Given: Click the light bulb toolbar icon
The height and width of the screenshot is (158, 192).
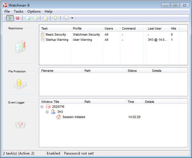Looking at the screenshot, I should point(55,18).
